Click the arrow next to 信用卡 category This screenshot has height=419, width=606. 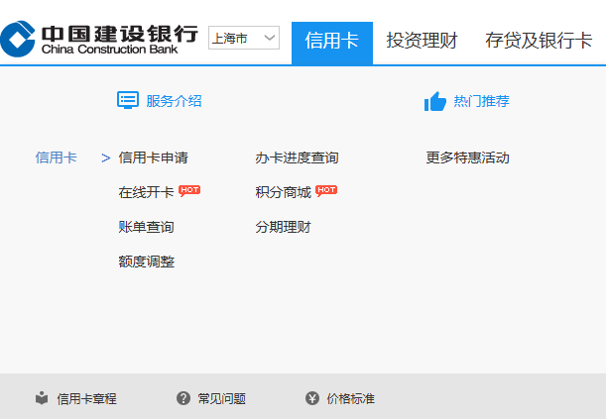[x=105, y=157]
